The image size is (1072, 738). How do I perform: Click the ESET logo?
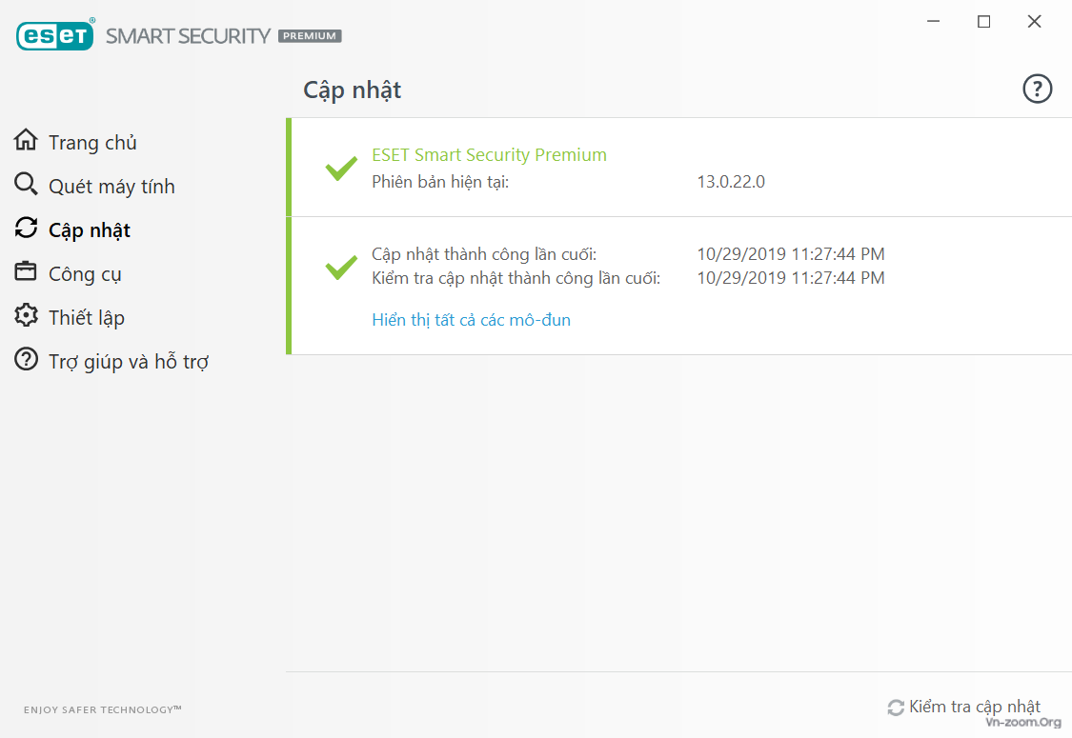pos(55,35)
